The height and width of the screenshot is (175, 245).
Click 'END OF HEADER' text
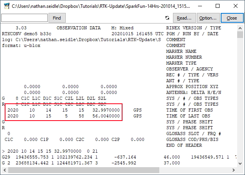(184, 146)
